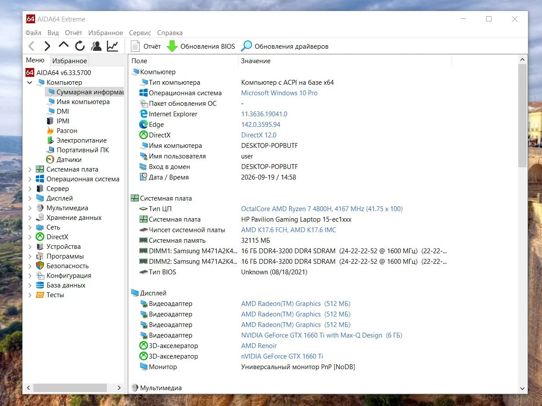Open the Избранное menu in menu bar
Viewport: 542px width, 406px height.
105,33
